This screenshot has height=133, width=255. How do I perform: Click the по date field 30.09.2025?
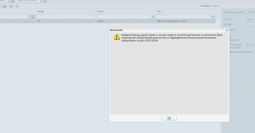pyautogui.click(x=32, y=1)
